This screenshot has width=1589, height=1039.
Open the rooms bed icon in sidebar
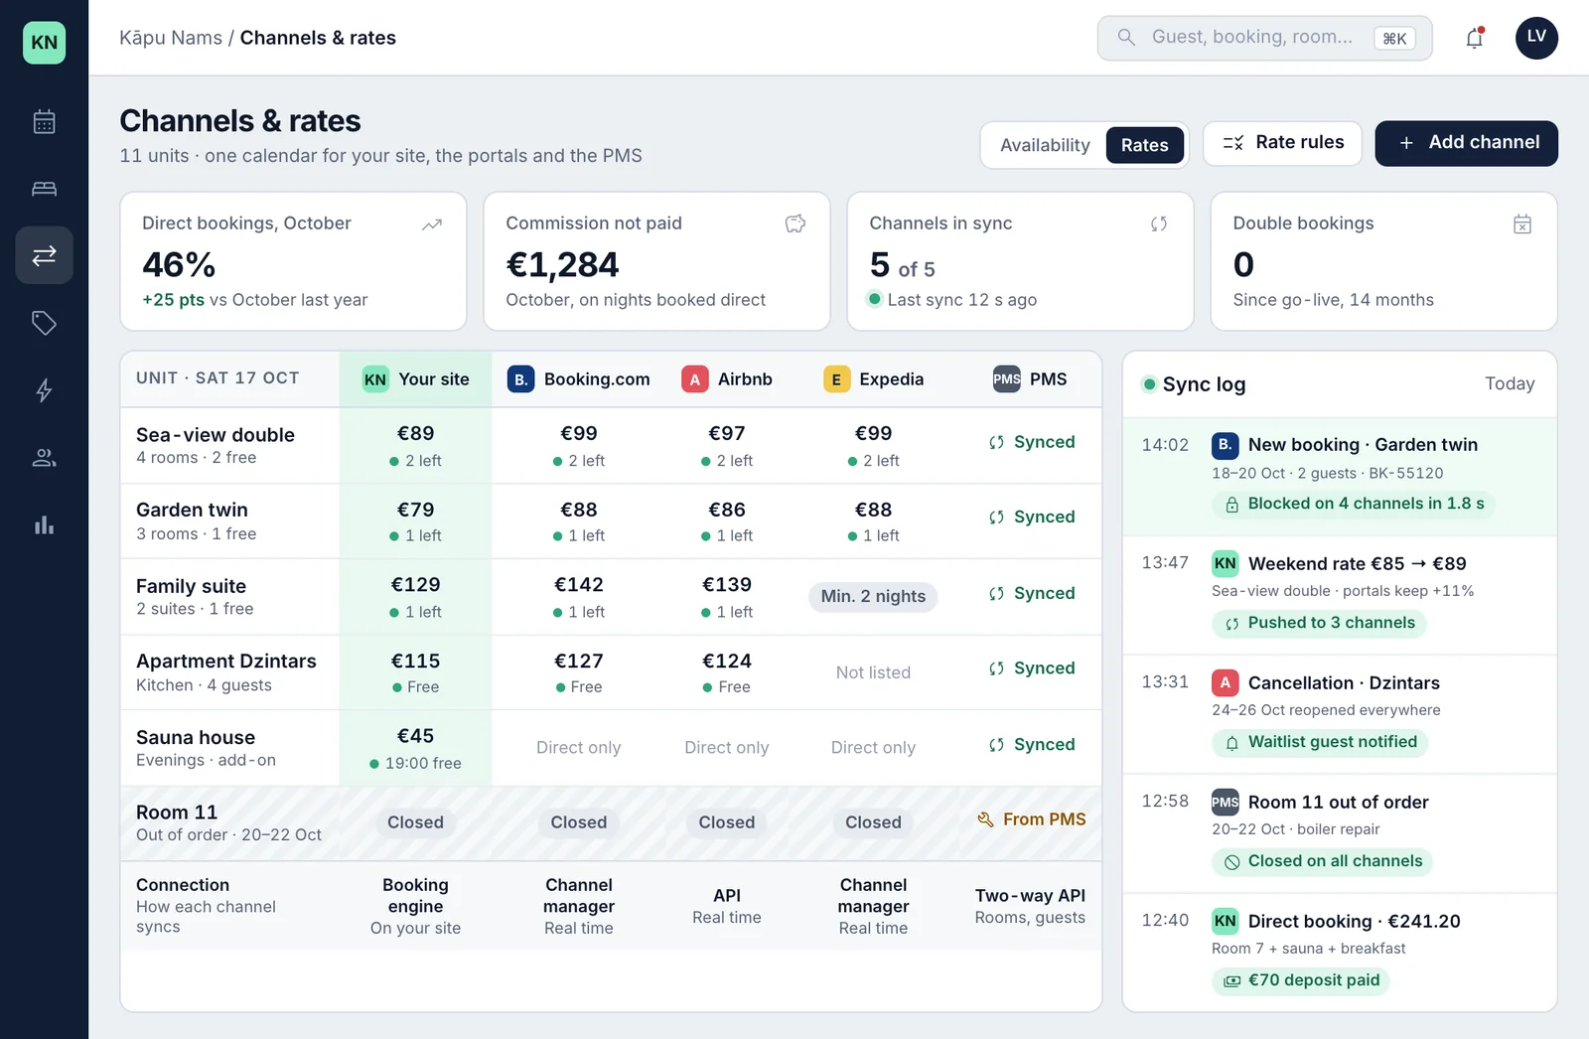coord(44,189)
